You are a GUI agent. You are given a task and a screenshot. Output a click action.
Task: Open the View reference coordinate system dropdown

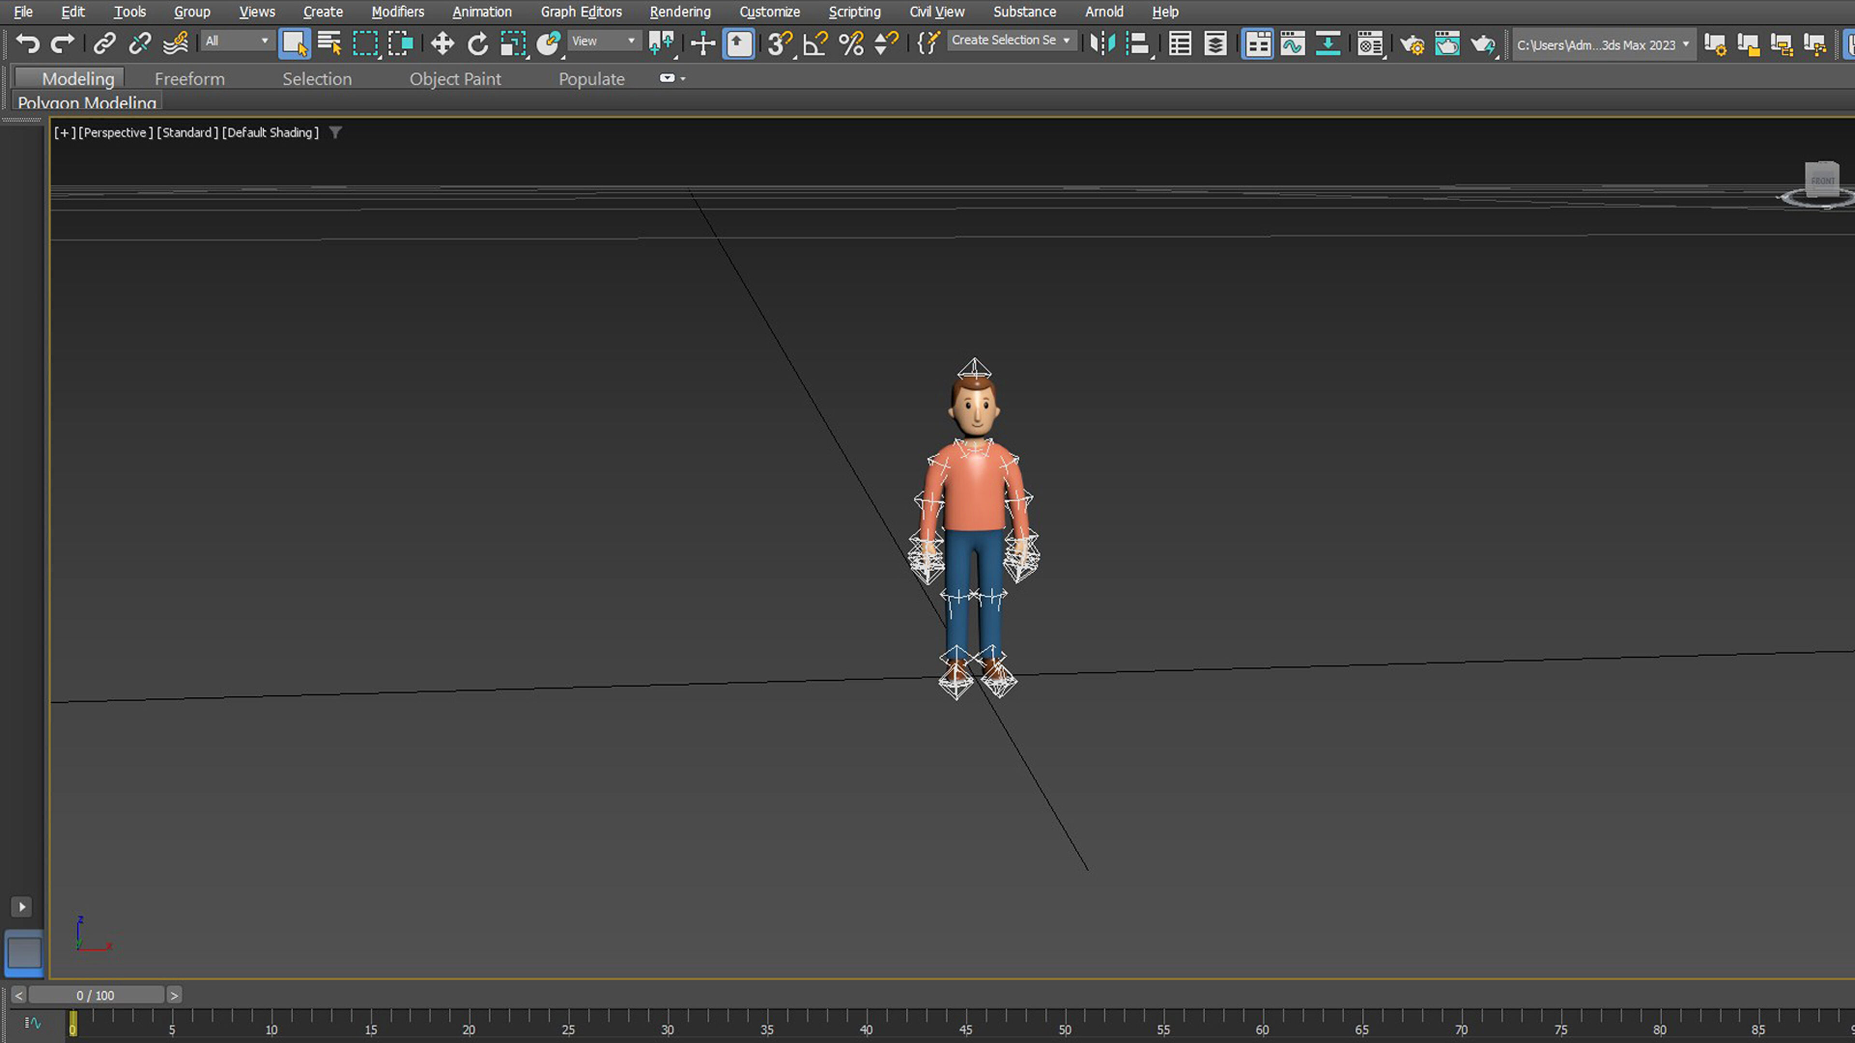(x=604, y=41)
